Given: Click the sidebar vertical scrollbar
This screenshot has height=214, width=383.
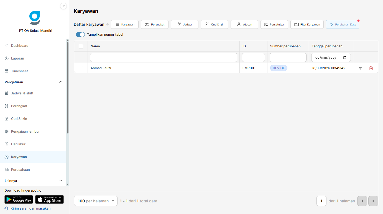Looking at the screenshot, I should (67, 87).
